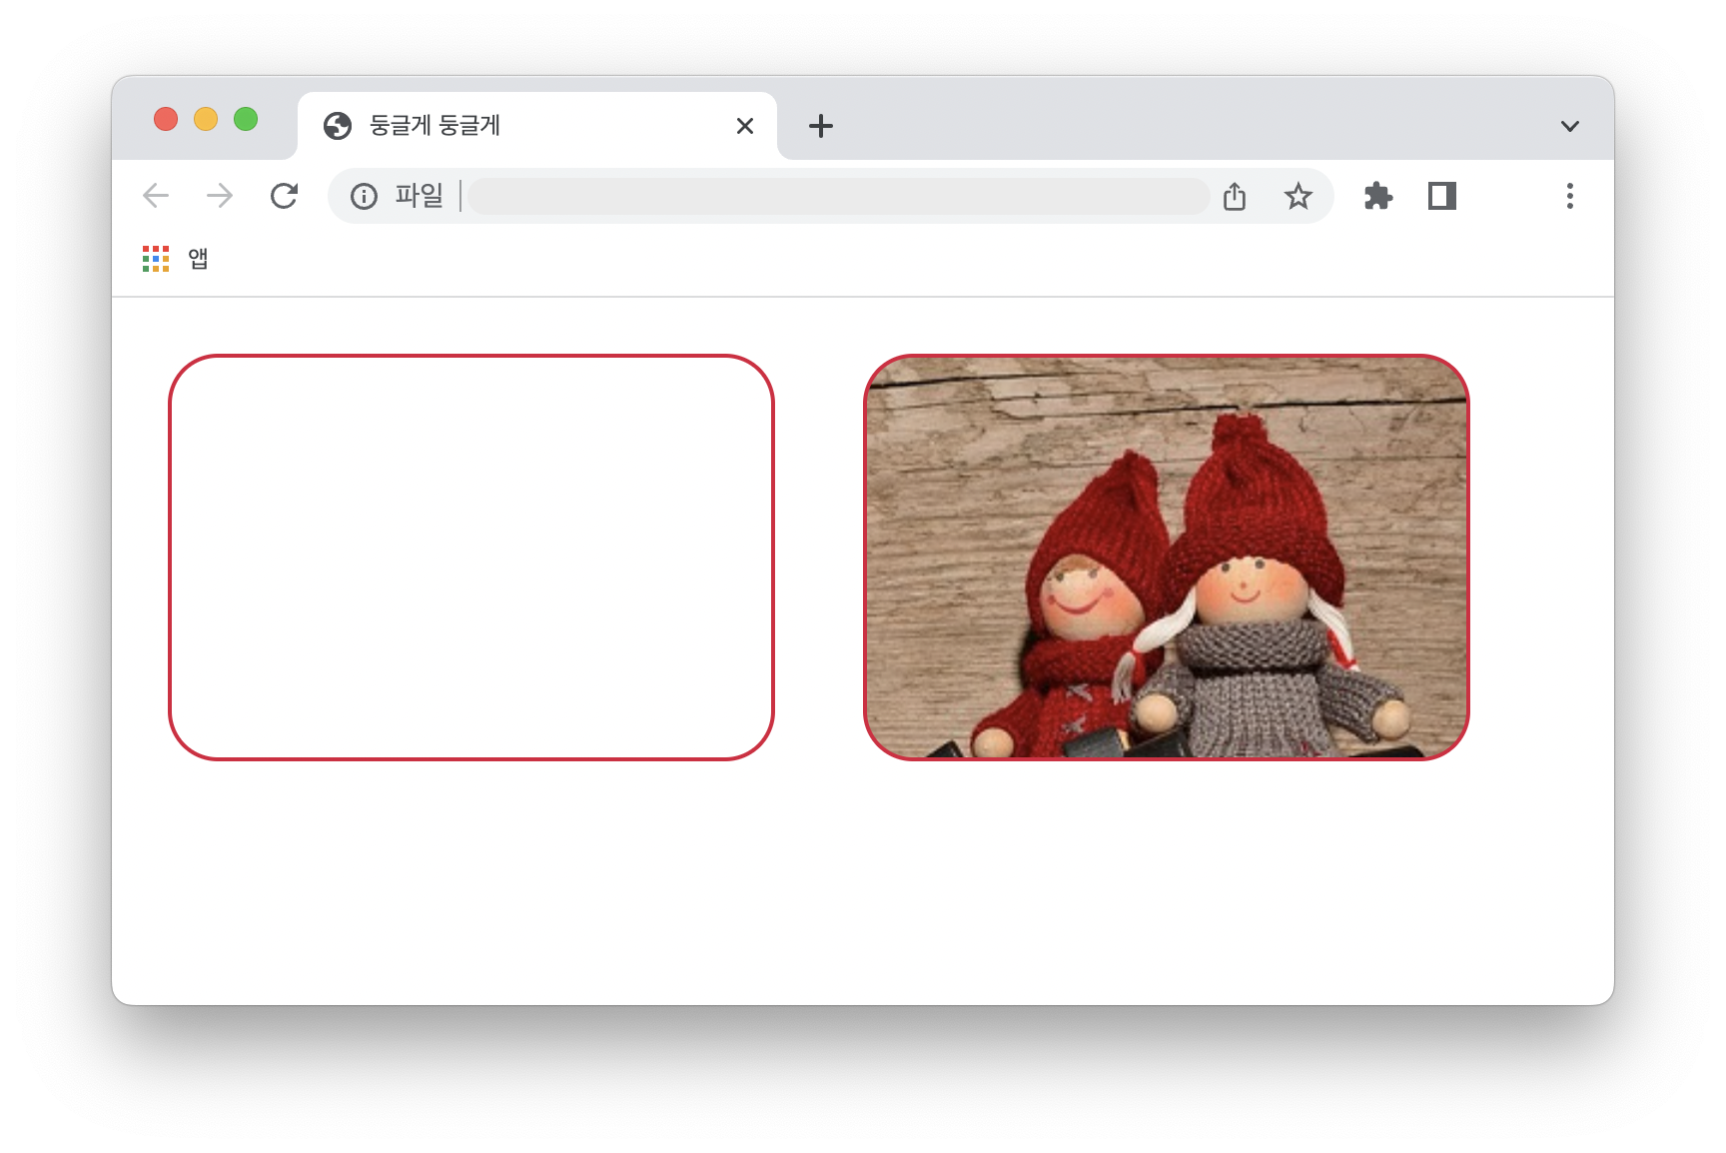Minimize the window with yellow button
The image size is (1726, 1153).
206,119
